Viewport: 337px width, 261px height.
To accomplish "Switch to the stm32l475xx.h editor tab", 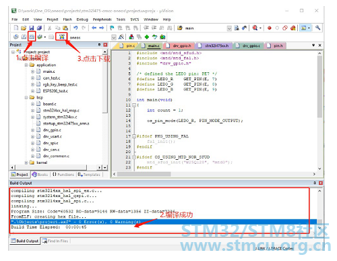I will (214, 46).
